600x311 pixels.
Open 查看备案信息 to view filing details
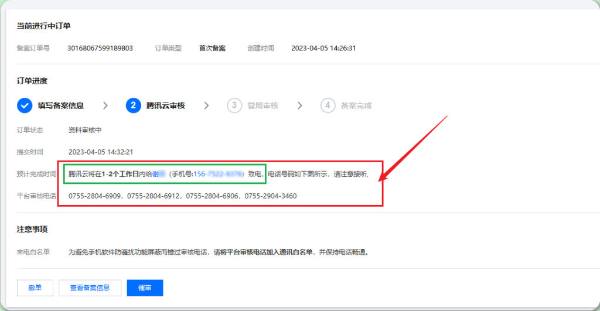[90, 288]
